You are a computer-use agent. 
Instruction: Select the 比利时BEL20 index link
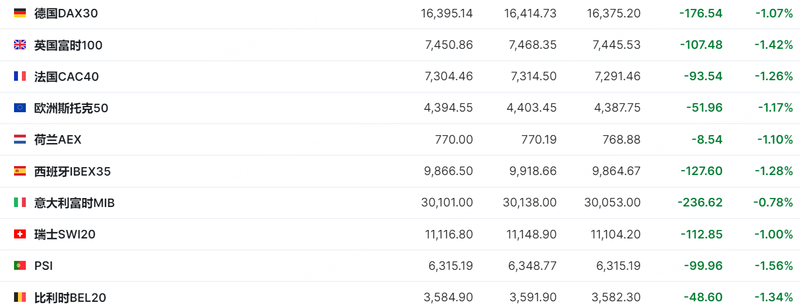tap(70, 297)
